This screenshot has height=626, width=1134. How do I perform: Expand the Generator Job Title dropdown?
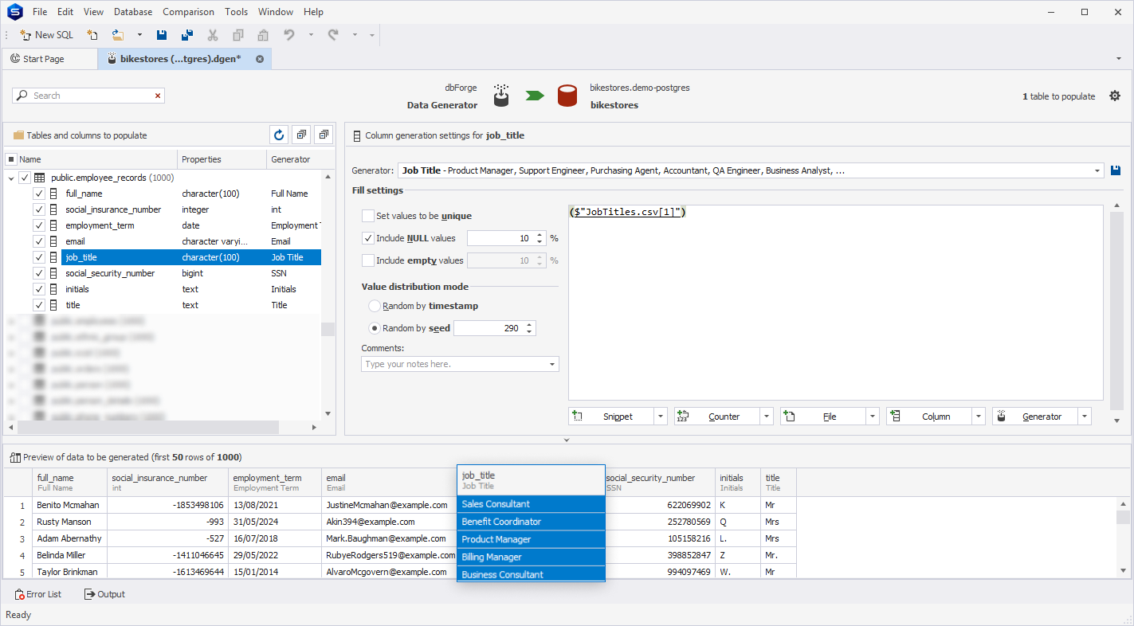1097,170
